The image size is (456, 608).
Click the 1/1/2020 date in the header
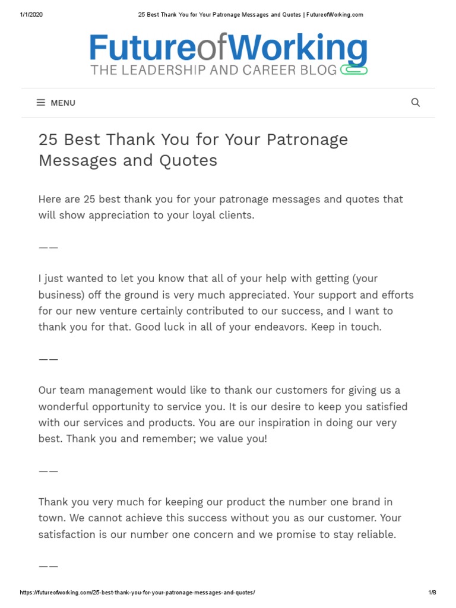[31, 15]
